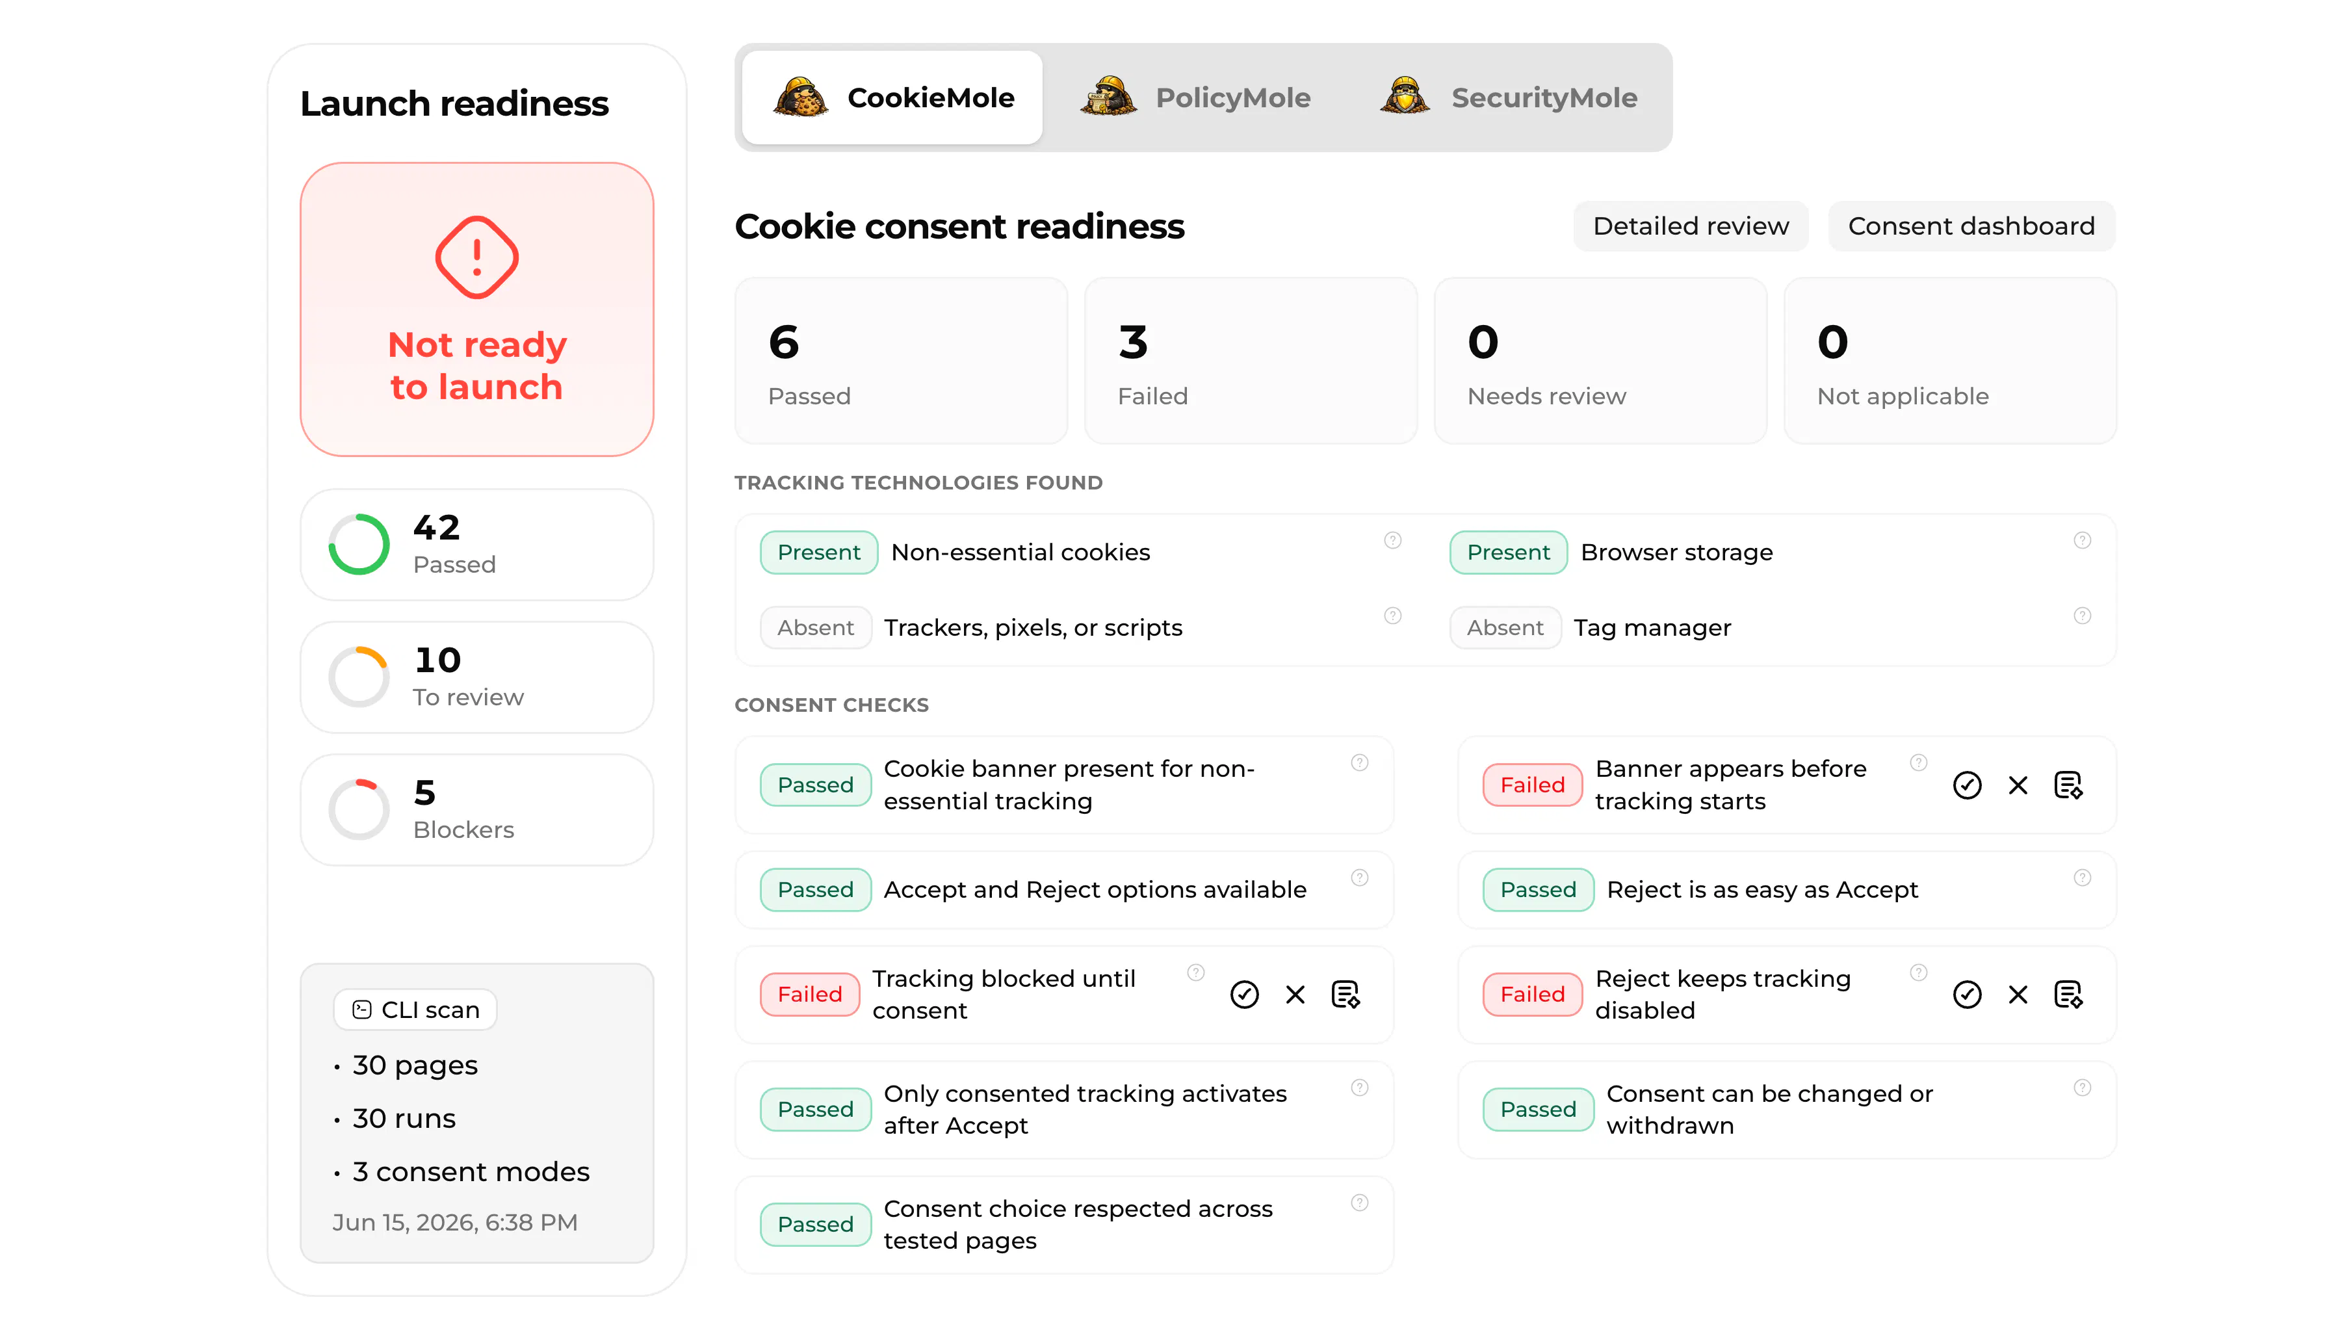The height and width of the screenshot is (1317, 2340).
Task: Dismiss the Reject keeps tracking disabled failure
Action: click(2018, 995)
